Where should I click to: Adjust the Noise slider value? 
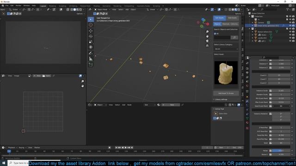281,151
